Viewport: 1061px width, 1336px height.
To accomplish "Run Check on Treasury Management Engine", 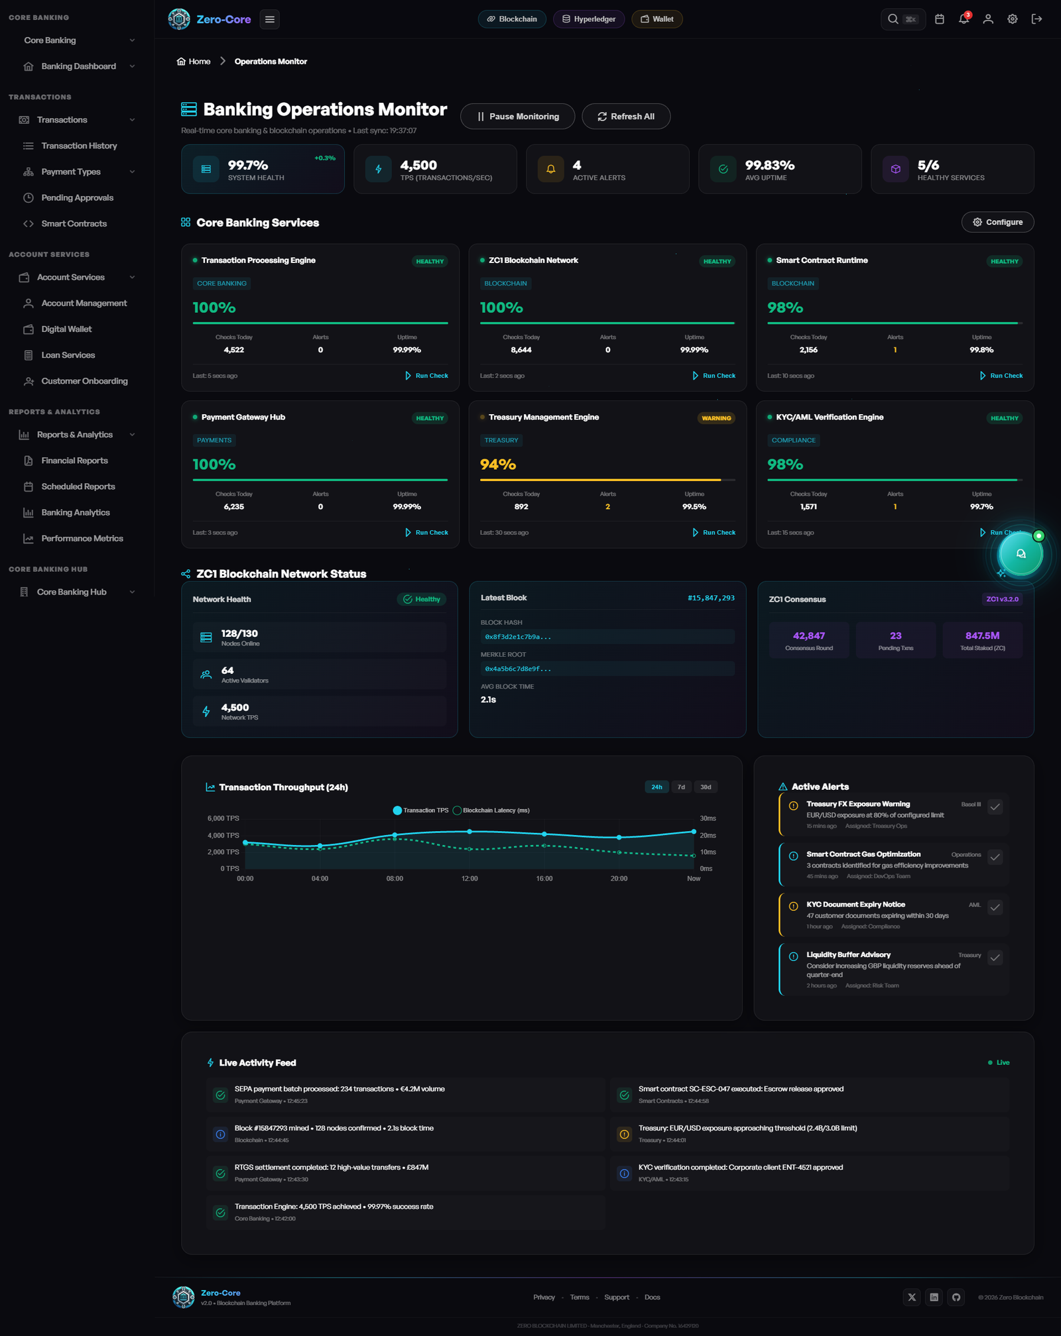I will pyautogui.click(x=714, y=533).
